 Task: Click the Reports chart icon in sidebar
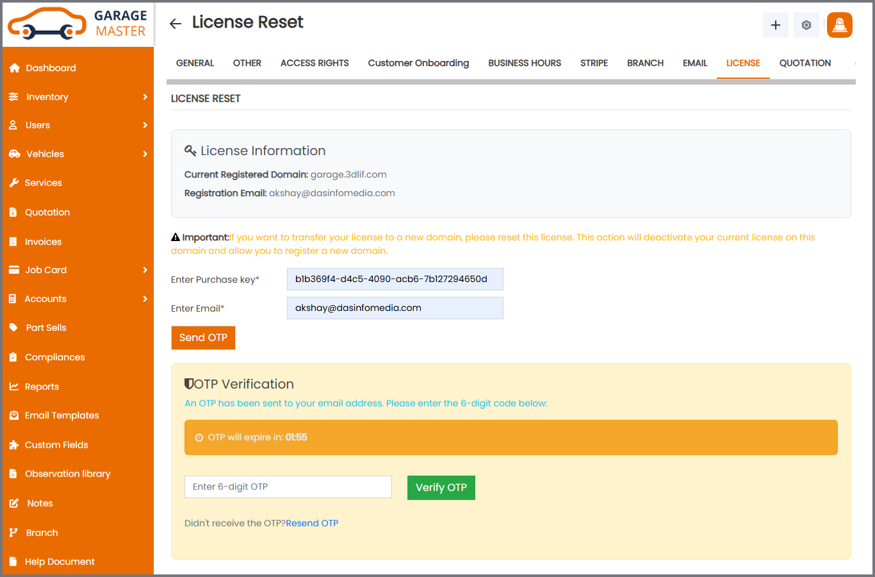(x=13, y=387)
